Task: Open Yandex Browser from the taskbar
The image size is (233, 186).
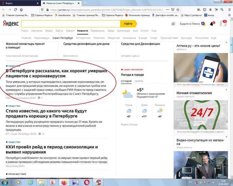Action: [x=53, y=182]
